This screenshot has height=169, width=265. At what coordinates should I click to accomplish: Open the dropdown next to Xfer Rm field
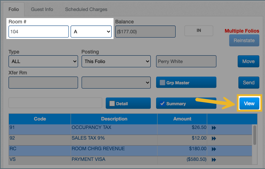pos(116,83)
